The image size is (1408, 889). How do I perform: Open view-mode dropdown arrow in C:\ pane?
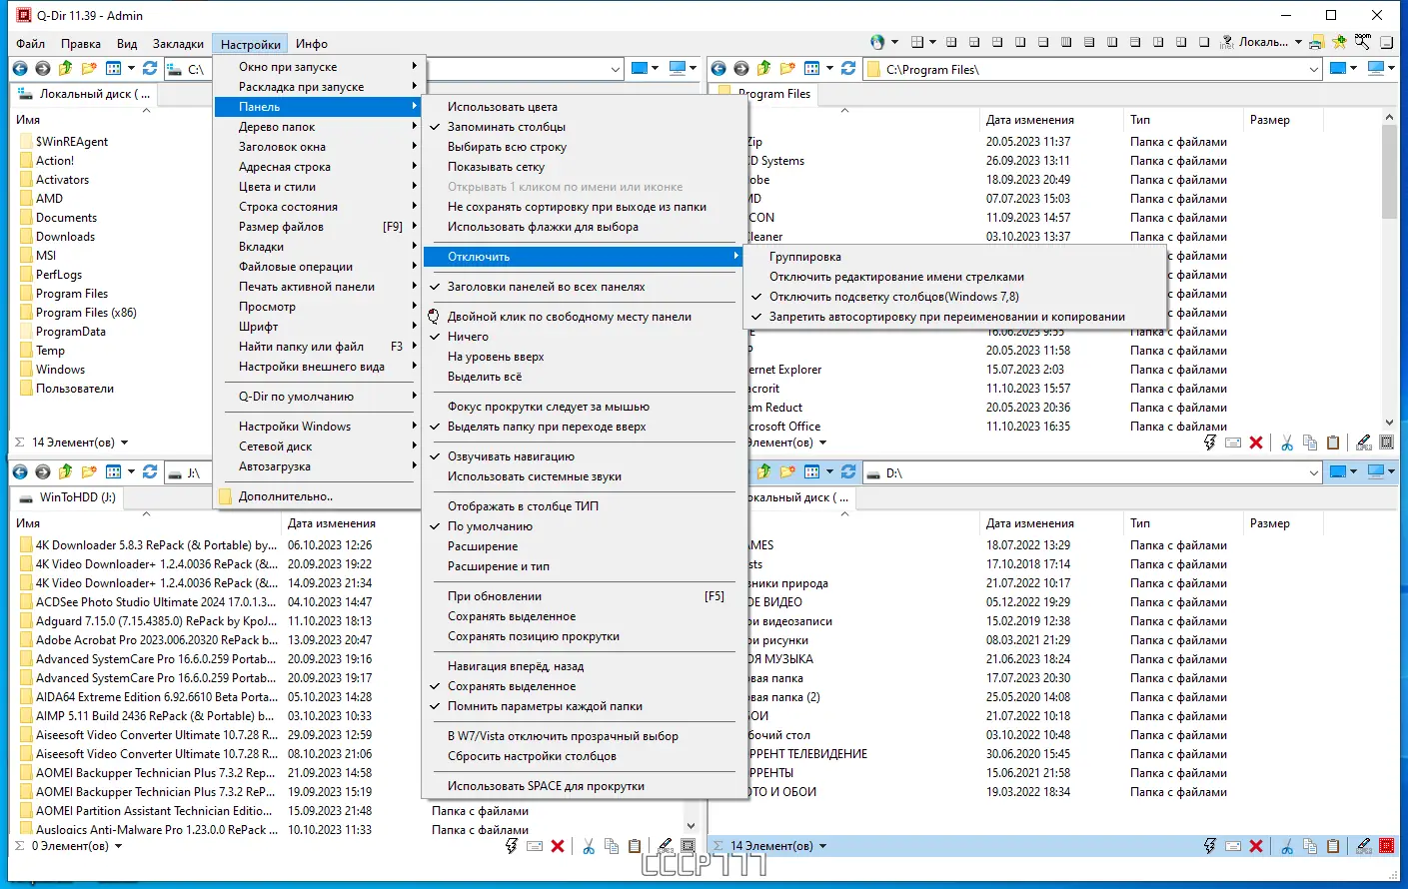pyautogui.click(x=131, y=69)
